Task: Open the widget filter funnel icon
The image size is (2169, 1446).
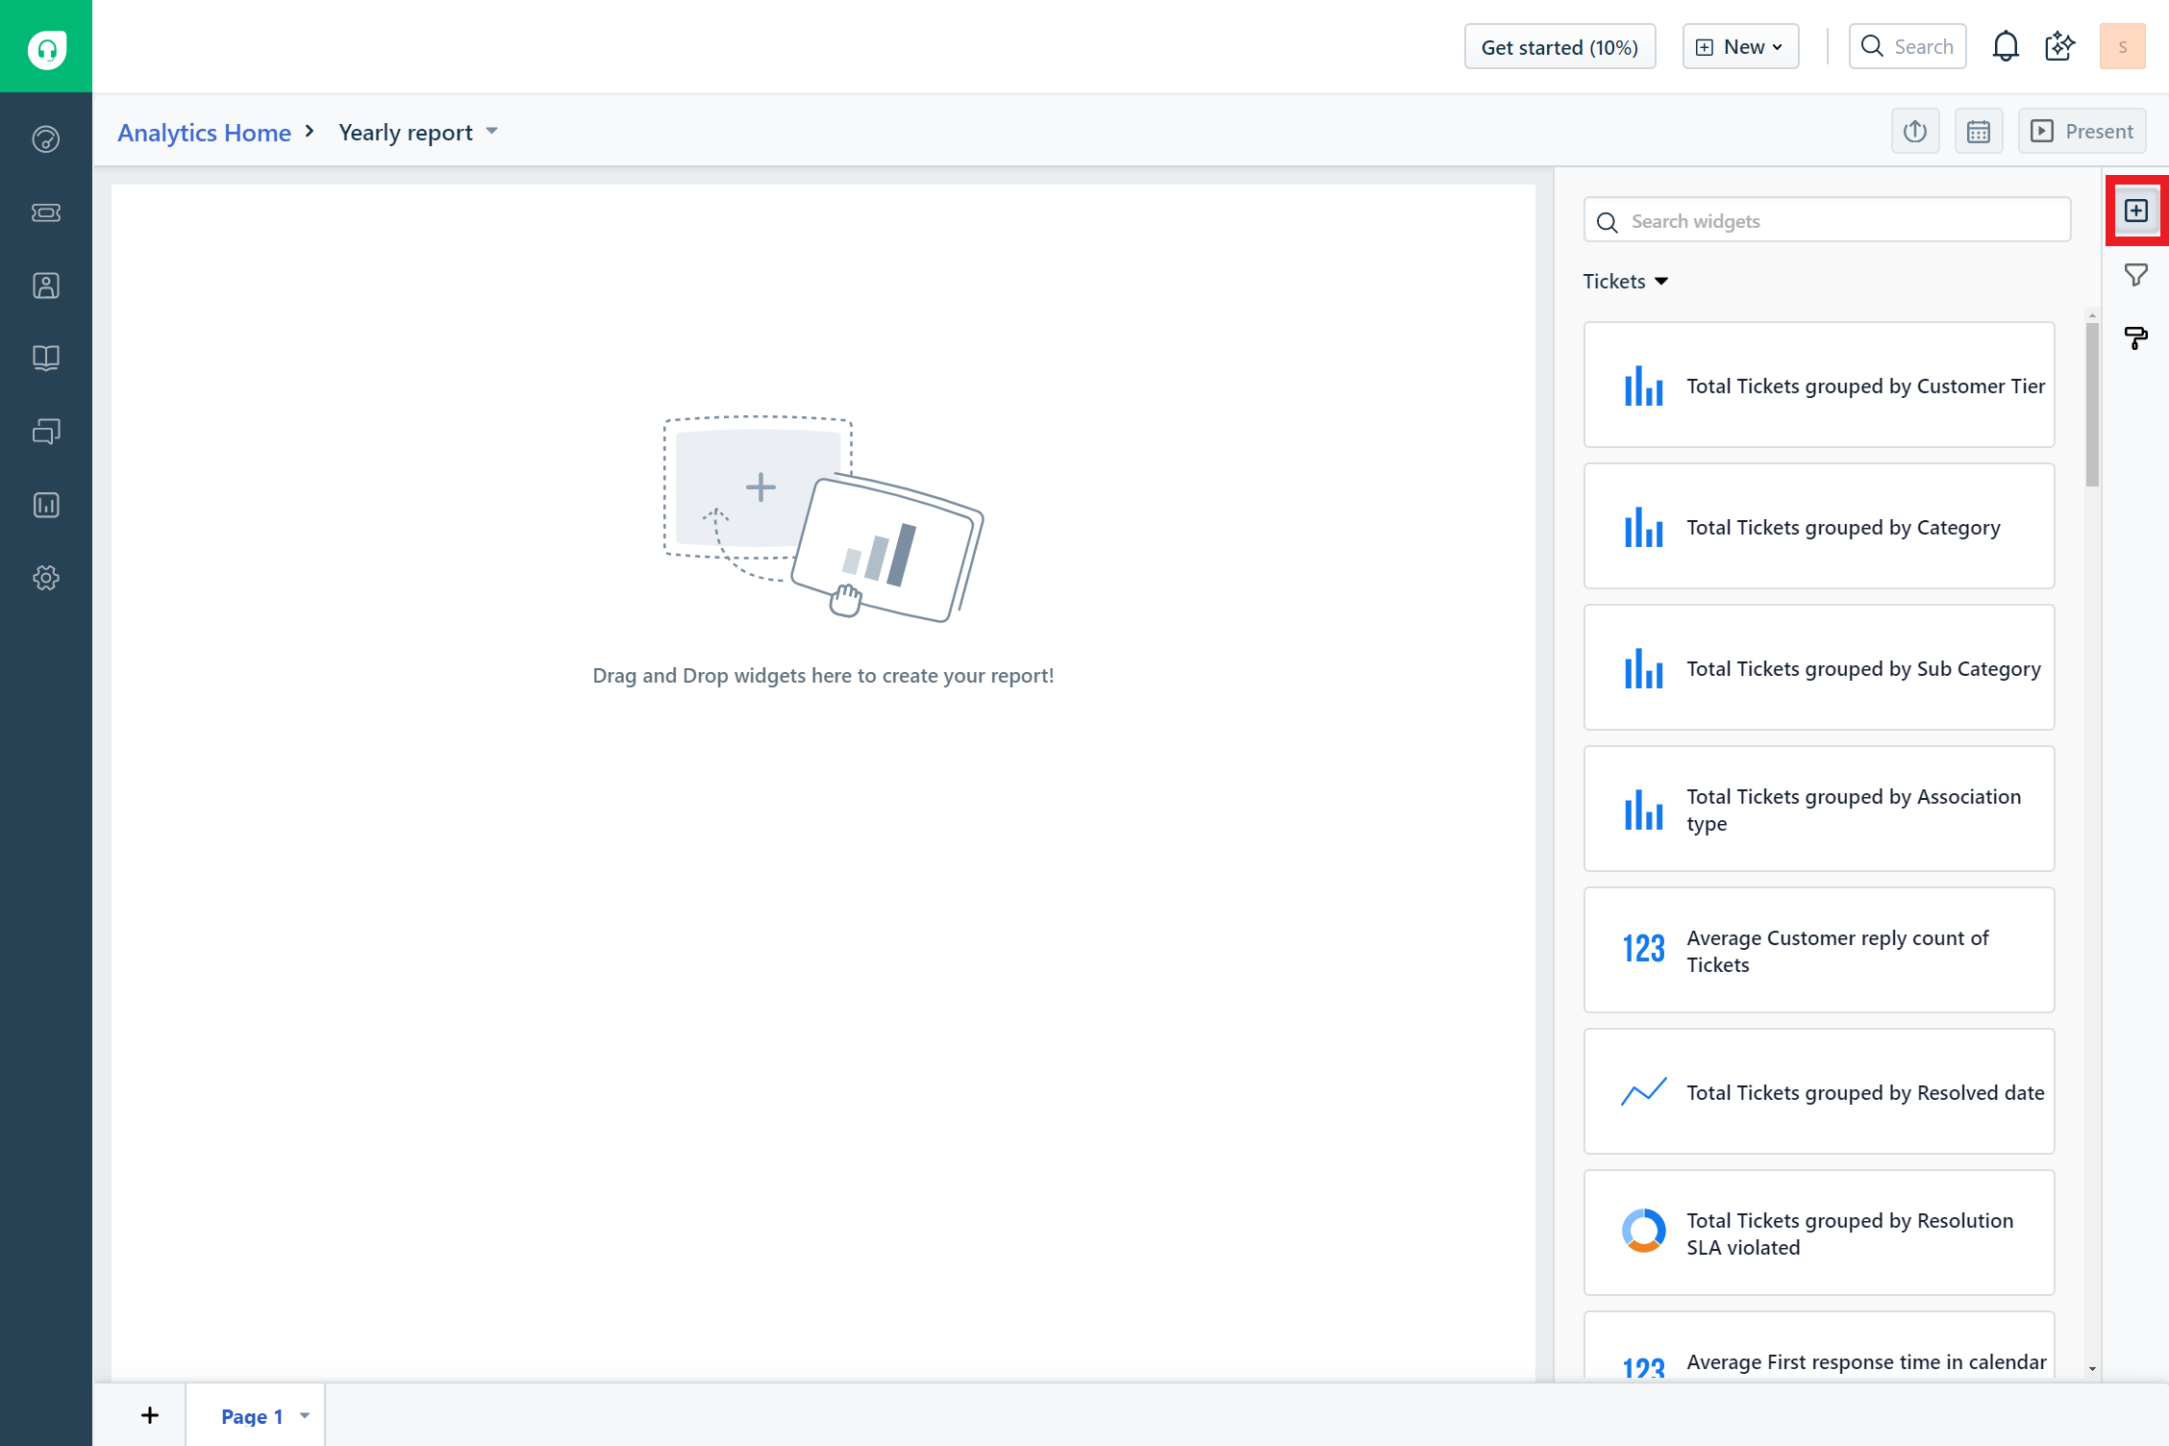Action: (x=2135, y=275)
